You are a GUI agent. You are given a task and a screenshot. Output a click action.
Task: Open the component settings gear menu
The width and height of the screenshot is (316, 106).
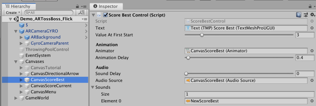(313, 15)
